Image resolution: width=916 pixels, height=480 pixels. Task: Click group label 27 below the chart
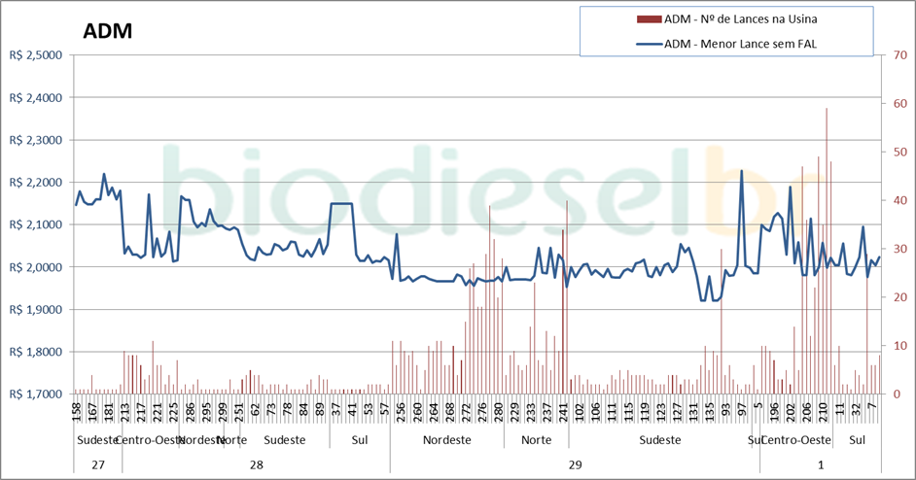click(98, 464)
